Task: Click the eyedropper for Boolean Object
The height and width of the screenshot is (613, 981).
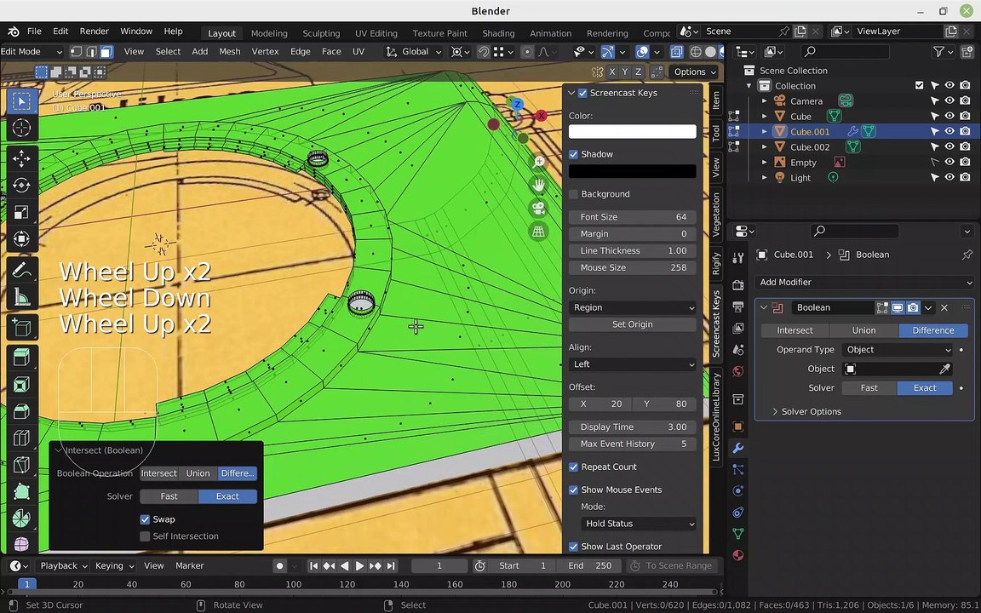Action: (x=944, y=369)
